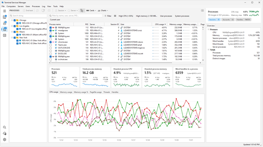263x147 pixels.
Task: Switch to the Pagefile usage chart tab
Action: tap(96, 92)
